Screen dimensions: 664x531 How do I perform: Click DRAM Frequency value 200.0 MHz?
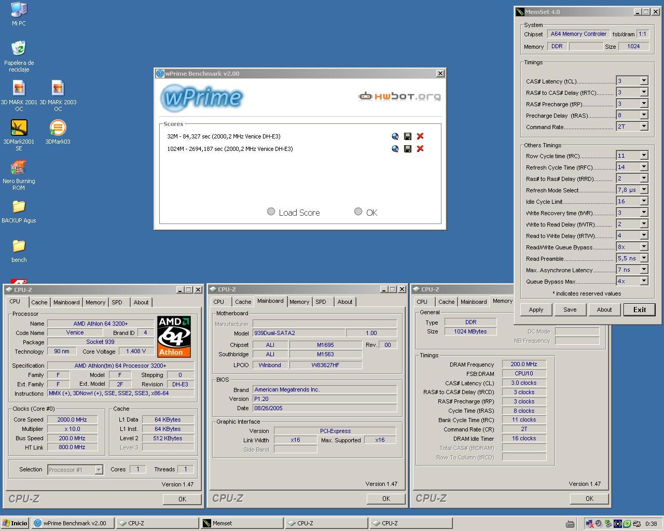(524, 364)
